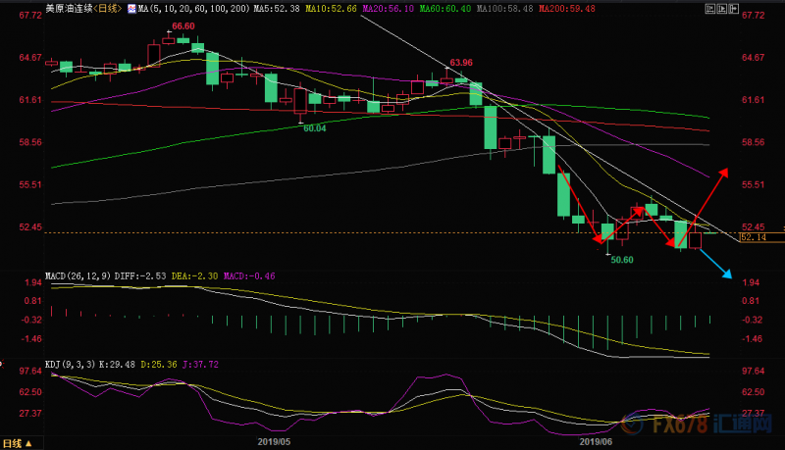Click the chart playback icon with the play arrow
The height and width of the screenshot is (450, 785).
pyautogui.click(x=721, y=9)
